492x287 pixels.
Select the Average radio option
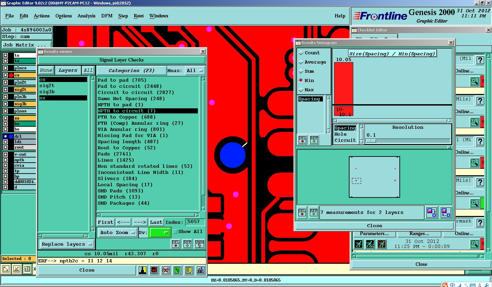pyautogui.click(x=301, y=62)
